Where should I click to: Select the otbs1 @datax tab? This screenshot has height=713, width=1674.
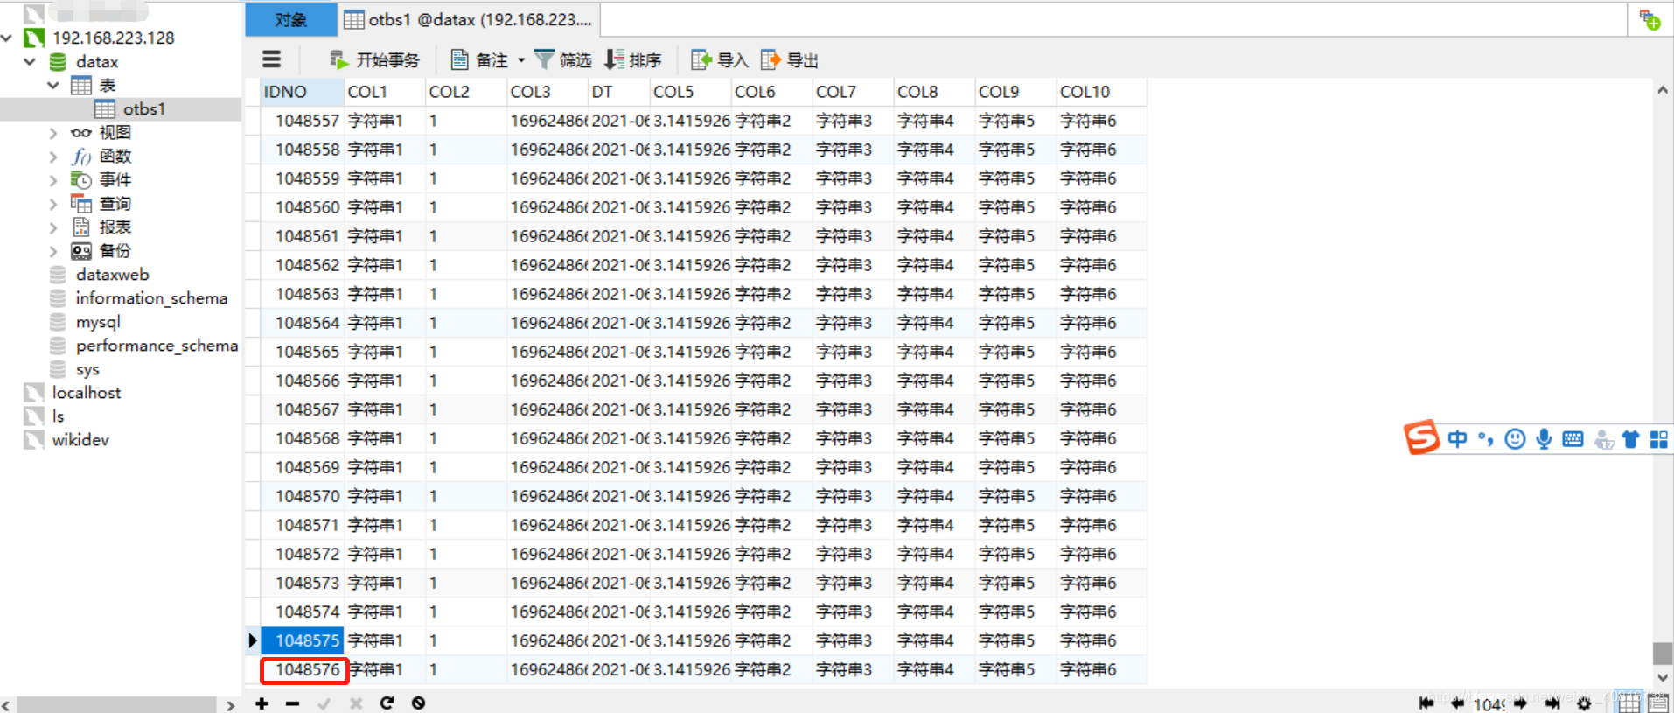coord(469,19)
